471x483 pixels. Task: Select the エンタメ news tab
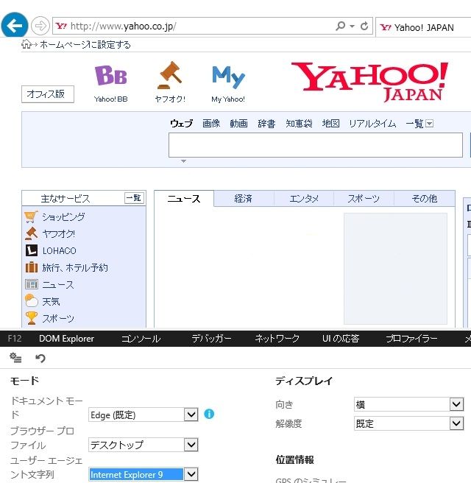click(304, 199)
